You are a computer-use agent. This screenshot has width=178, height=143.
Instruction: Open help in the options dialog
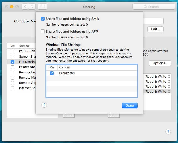click(44, 105)
